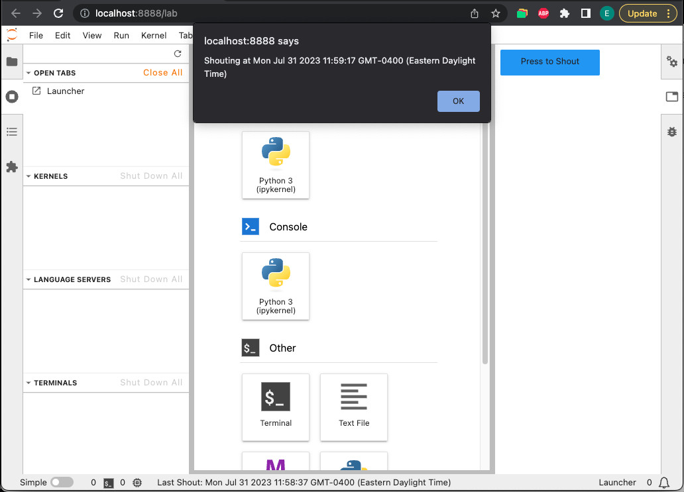This screenshot has height=492, width=684.
Task: Click the kernel count chip icon in status bar
Action: click(137, 483)
